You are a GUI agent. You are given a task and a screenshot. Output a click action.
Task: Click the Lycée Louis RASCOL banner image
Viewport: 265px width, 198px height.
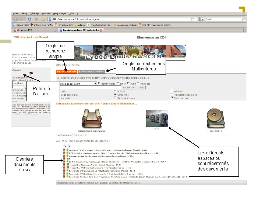(130, 52)
